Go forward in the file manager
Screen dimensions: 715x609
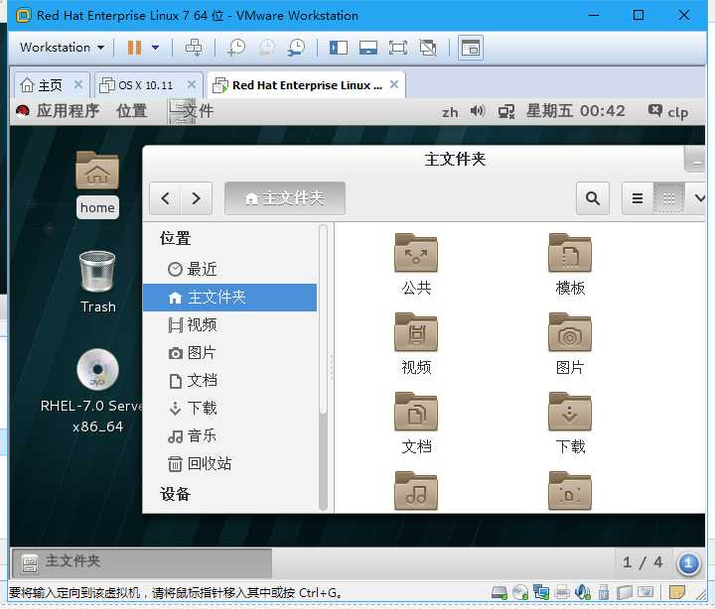click(197, 198)
